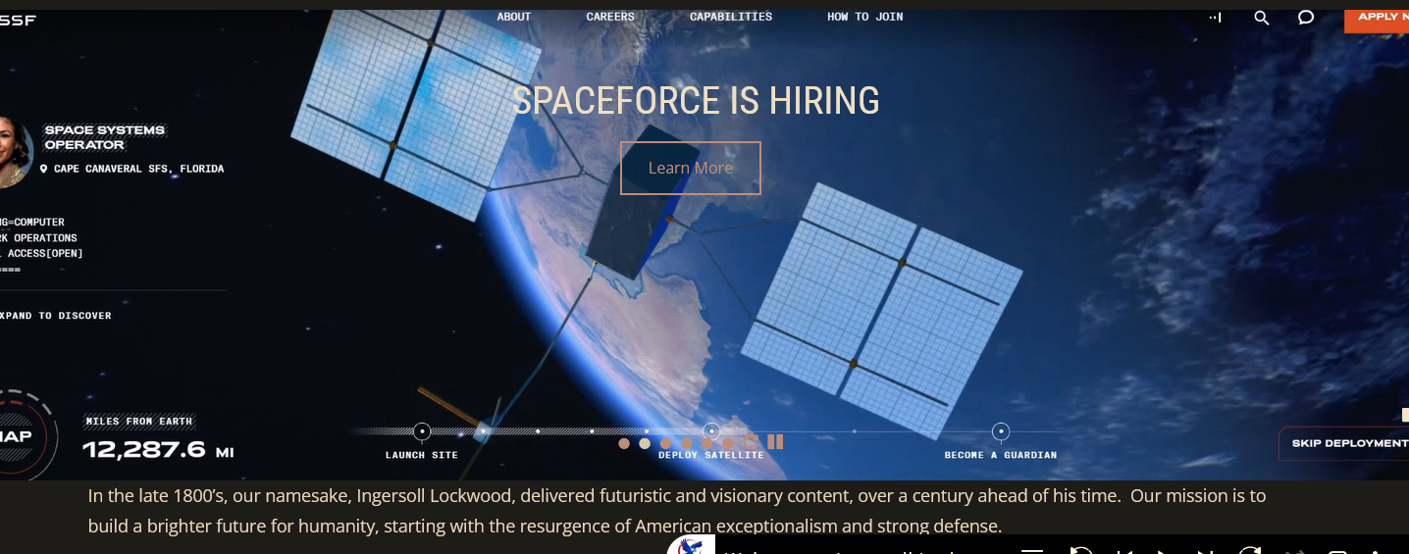Click the 12,287.6 MI distance readout
1409x554 pixels.
click(158, 450)
